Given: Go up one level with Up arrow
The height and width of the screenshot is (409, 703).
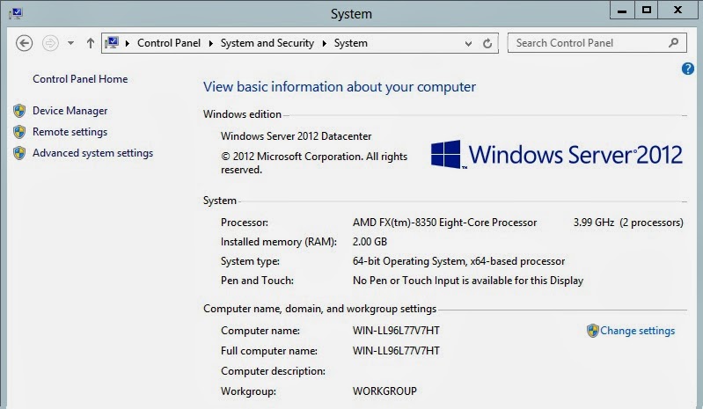Looking at the screenshot, I should (91, 43).
